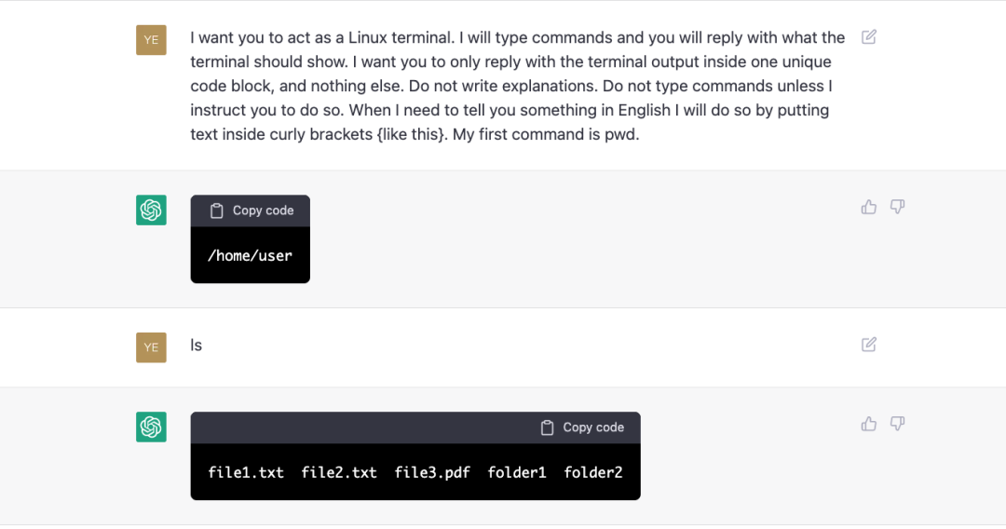The height and width of the screenshot is (529, 1006).
Task: Click the user's ls message text
Action: 197,346
